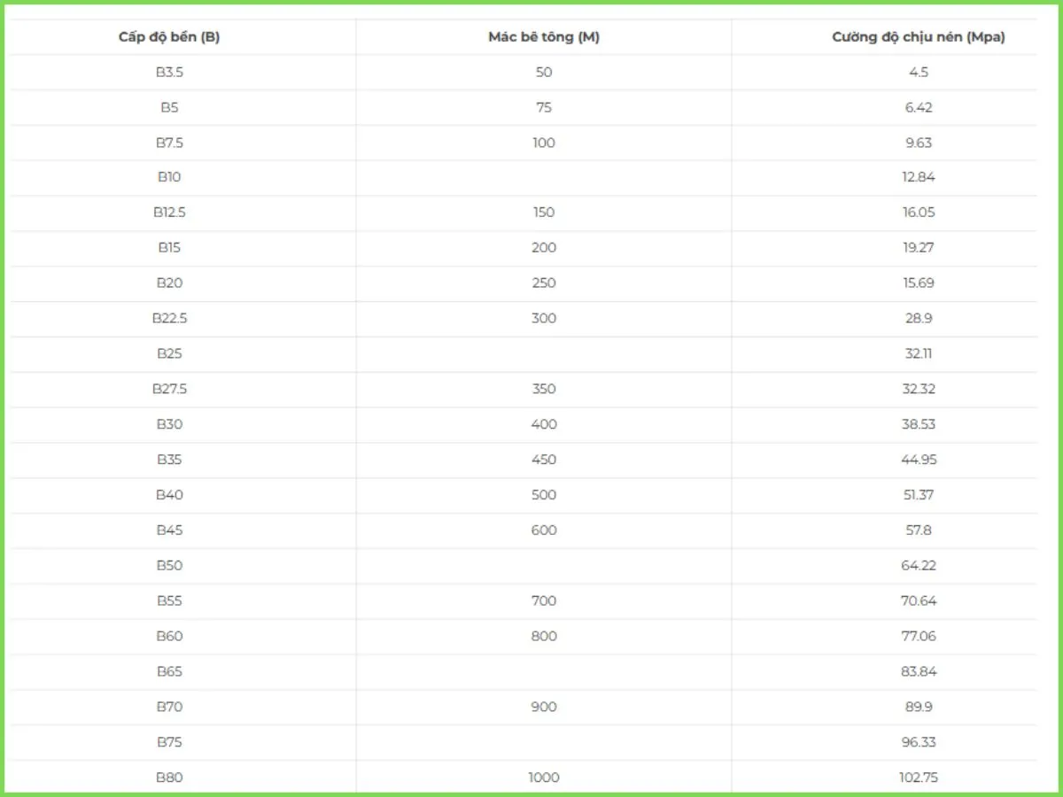
Task: Select the concrete mark value 1000
Action: tap(544, 778)
